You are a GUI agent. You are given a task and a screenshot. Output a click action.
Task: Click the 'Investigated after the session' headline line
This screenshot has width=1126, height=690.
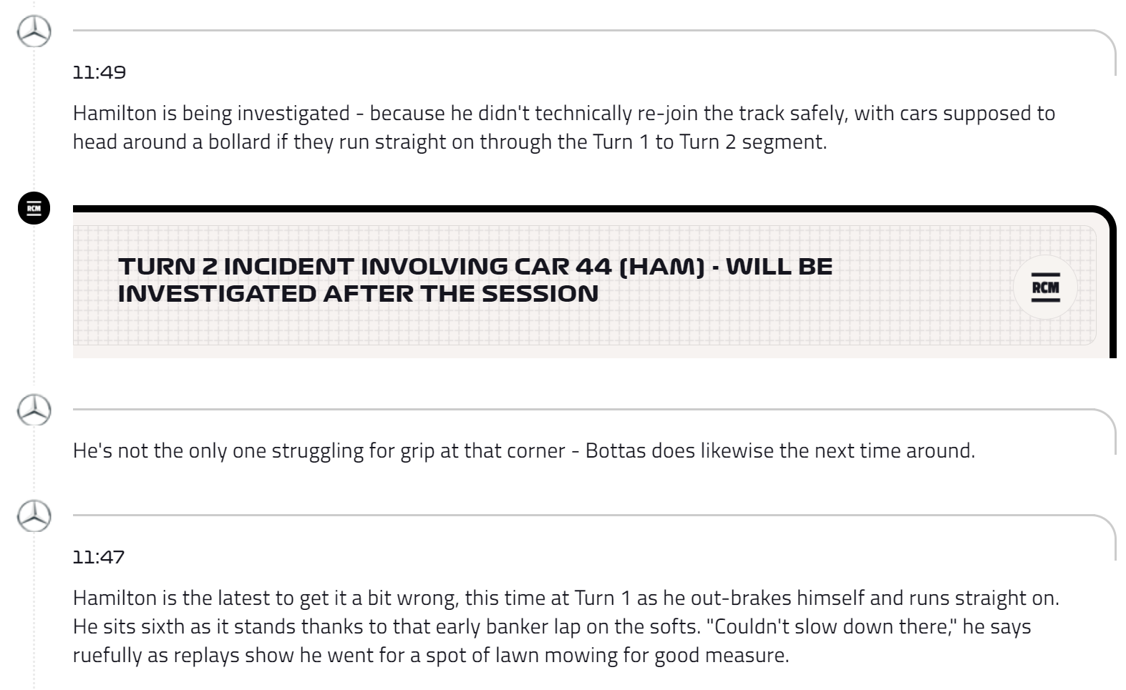click(x=358, y=293)
